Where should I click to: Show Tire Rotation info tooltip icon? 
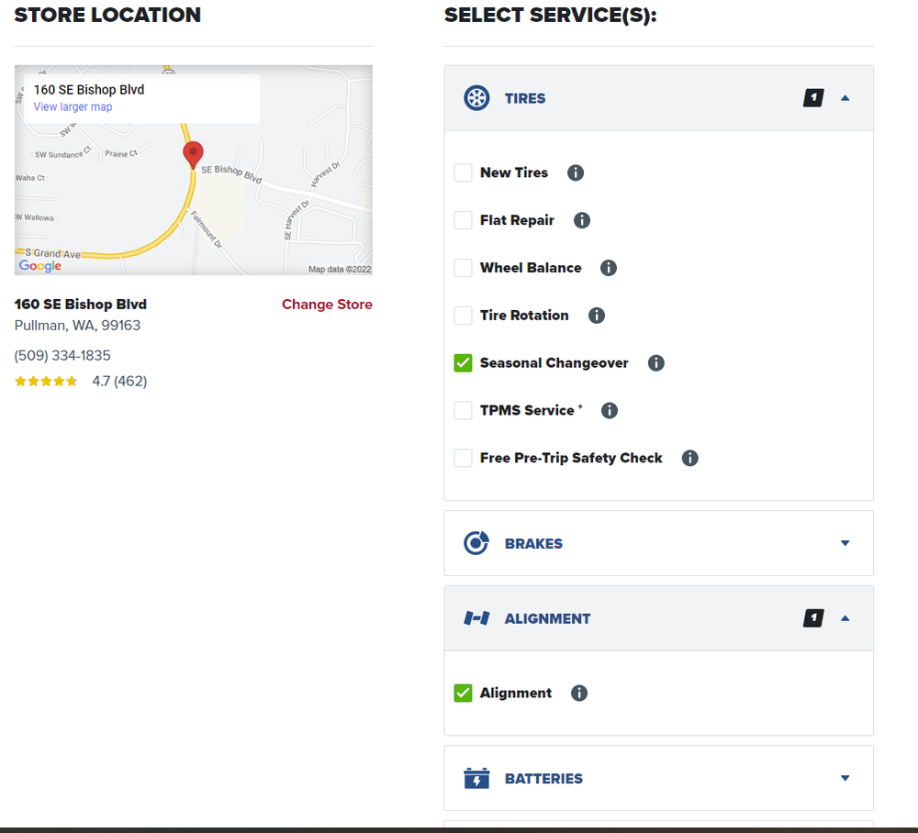[x=597, y=316]
